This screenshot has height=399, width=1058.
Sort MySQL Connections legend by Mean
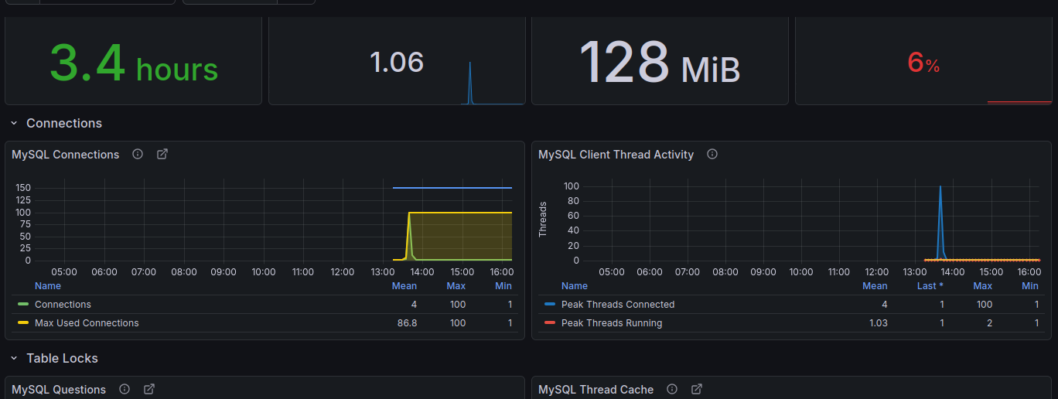(x=404, y=286)
